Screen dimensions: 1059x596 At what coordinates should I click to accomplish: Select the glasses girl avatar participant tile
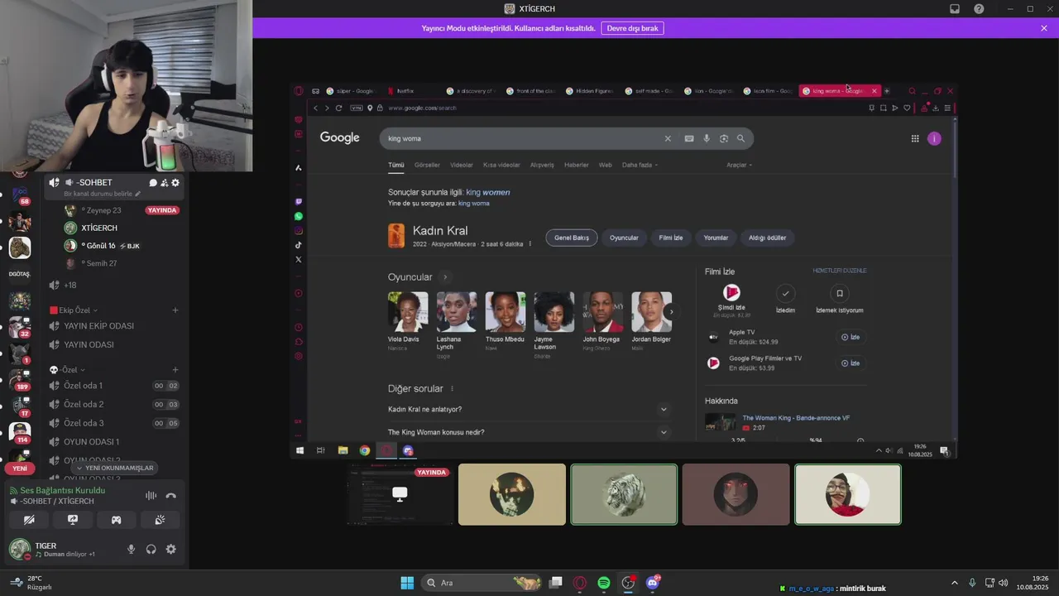[x=848, y=494]
